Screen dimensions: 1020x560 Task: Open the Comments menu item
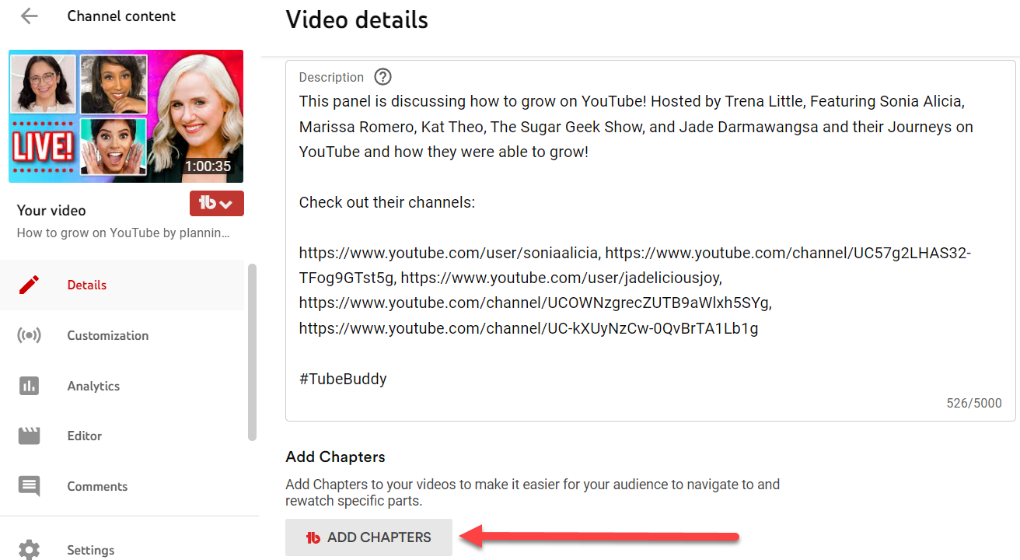[97, 486]
